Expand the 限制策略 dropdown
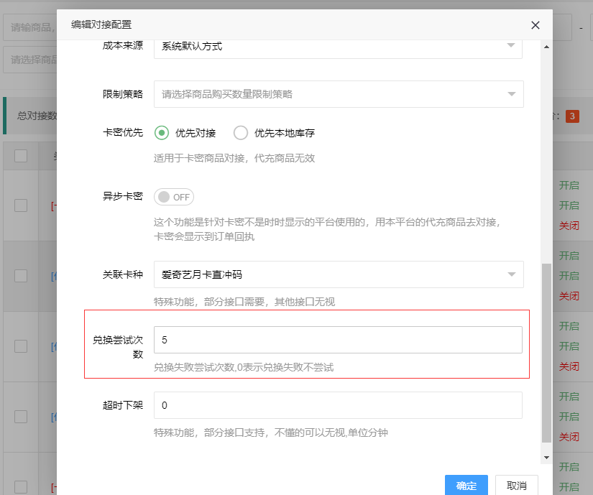 (x=339, y=94)
